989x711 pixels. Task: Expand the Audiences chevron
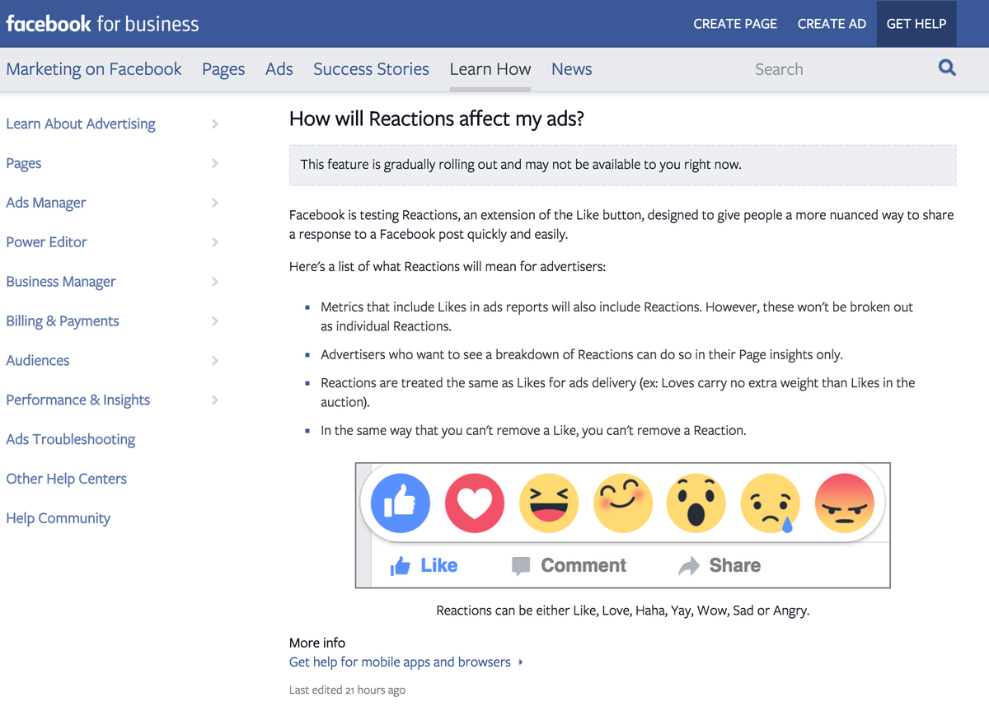pyautogui.click(x=215, y=360)
